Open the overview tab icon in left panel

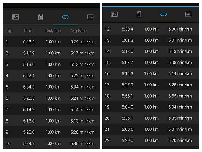15,17
